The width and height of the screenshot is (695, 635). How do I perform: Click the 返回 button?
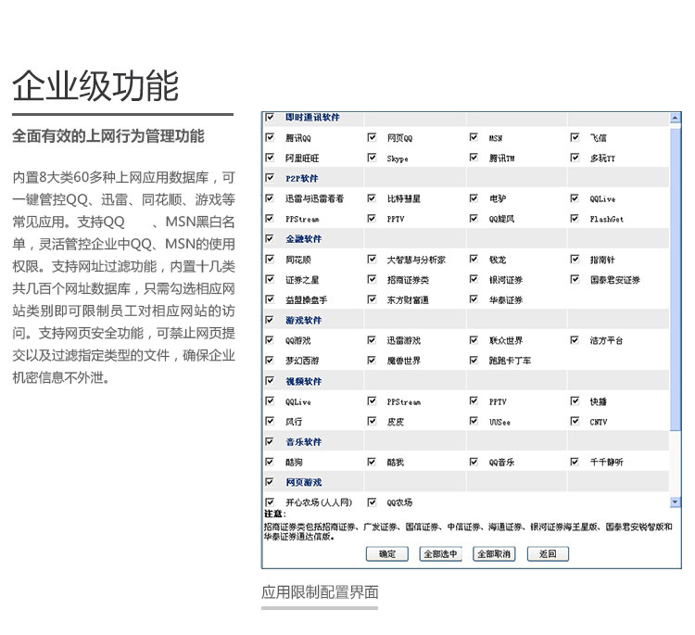tap(547, 553)
